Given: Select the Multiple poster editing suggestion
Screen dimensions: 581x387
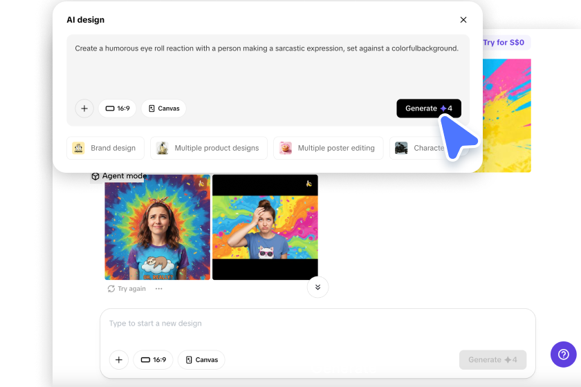Looking at the screenshot, I should click(x=329, y=148).
